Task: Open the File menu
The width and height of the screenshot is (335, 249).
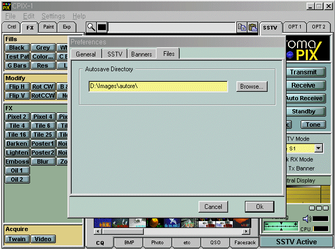Action: 10,16
